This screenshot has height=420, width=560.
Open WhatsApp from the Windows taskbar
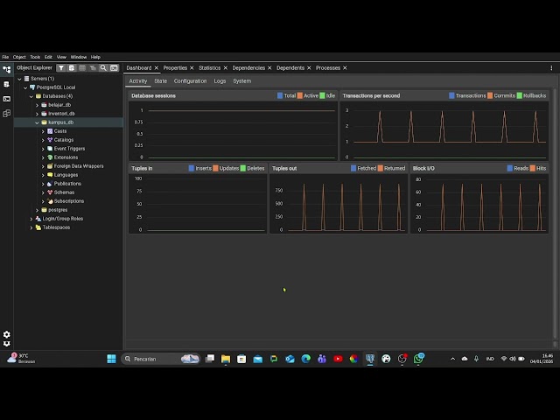[418, 359]
